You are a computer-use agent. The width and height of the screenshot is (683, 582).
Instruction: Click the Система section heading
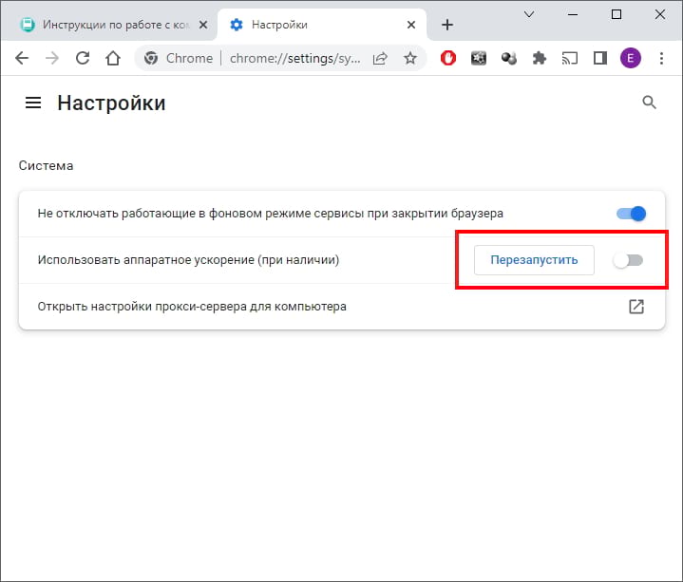pyautogui.click(x=46, y=166)
